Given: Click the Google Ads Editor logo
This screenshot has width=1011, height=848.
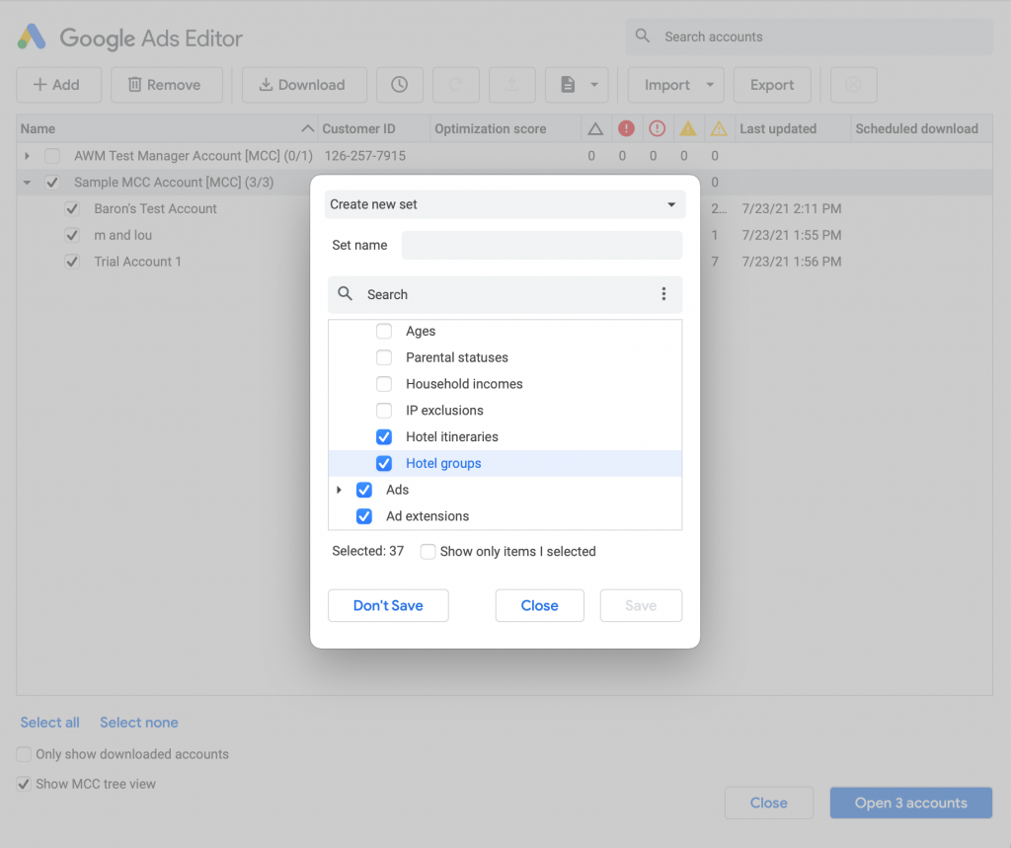Looking at the screenshot, I should click(32, 38).
